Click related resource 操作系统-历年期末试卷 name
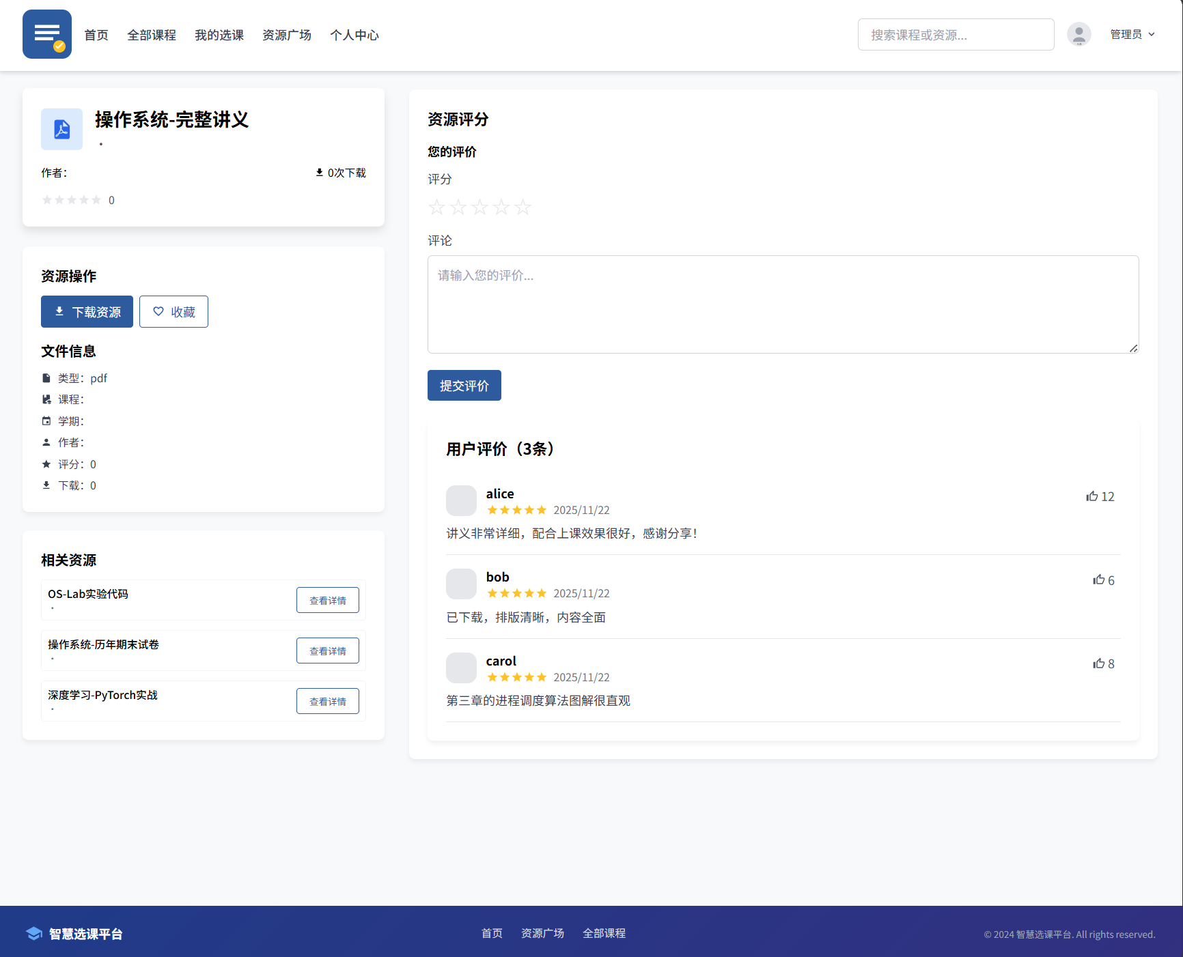This screenshot has height=957, width=1183. click(x=103, y=644)
